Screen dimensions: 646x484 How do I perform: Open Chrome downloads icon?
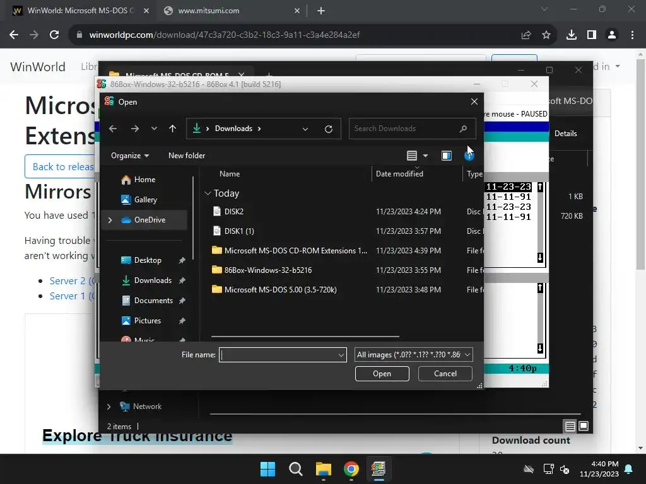coord(572,35)
